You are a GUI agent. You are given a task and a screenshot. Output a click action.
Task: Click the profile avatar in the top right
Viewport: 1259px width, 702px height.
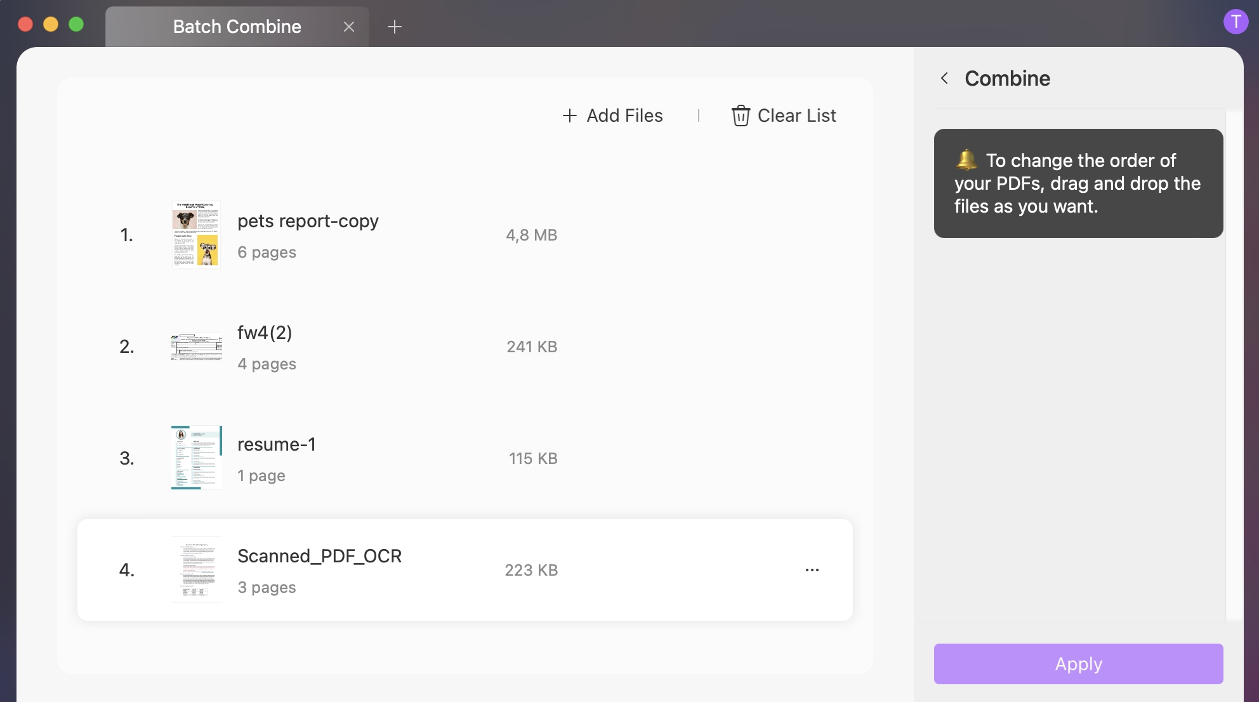(x=1235, y=21)
